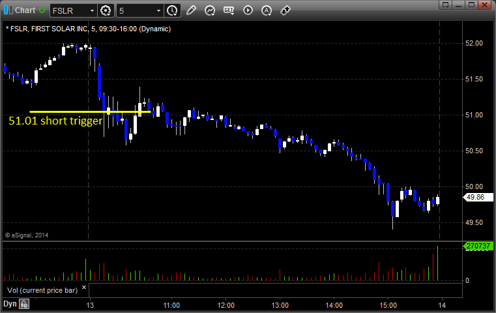Click the 52.00 price axis label
496x313 pixels.
[474, 43]
